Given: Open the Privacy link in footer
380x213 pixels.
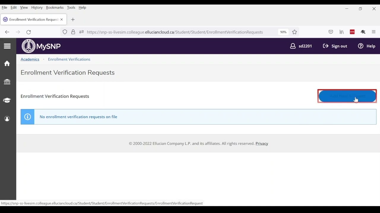Looking at the screenshot, I should click(x=262, y=143).
